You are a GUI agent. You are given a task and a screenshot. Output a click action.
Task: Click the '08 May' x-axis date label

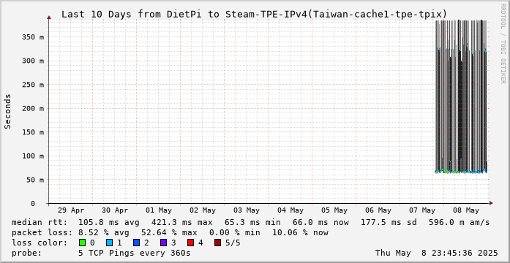coord(466,210)
